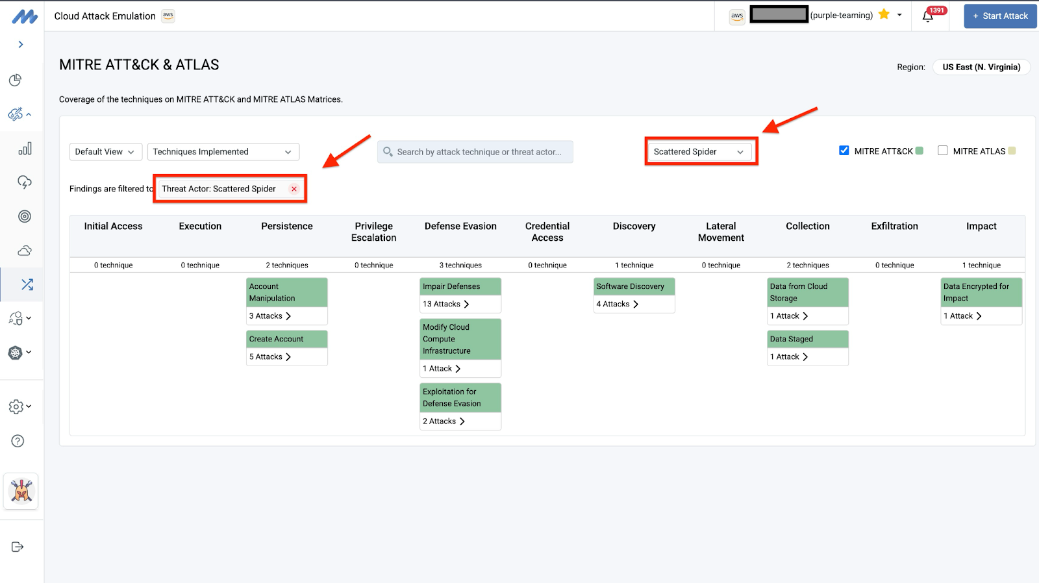Expand the user shield sidebar menu
This screenshot has height=583, width=1039.
[x=19, y=318]
